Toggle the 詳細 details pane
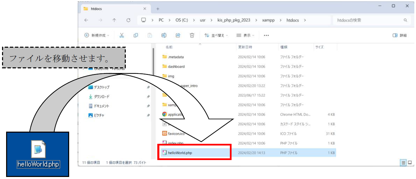The image size is (416, 179). (399, 35)
